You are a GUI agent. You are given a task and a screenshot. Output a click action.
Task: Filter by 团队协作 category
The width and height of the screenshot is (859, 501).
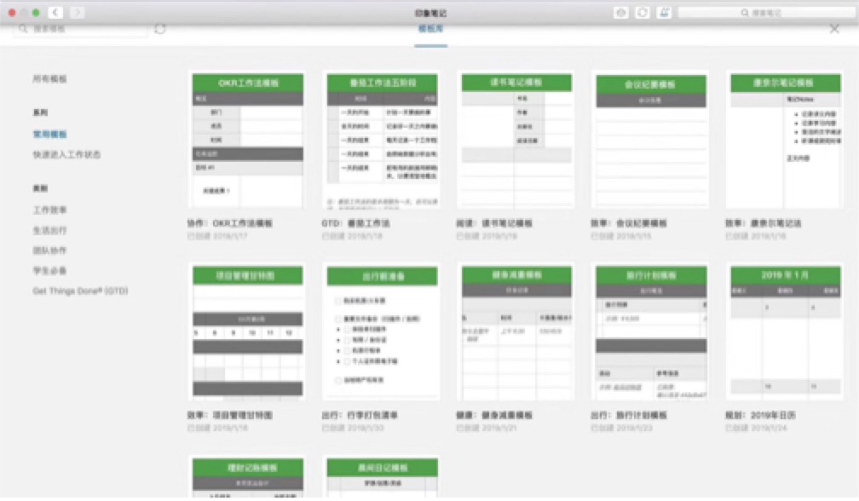pos(49,250)
